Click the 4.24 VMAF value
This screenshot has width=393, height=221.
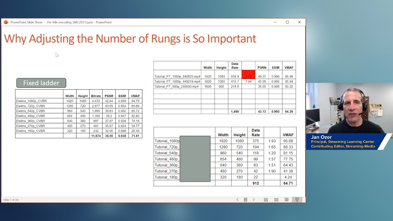pos(288,177)
